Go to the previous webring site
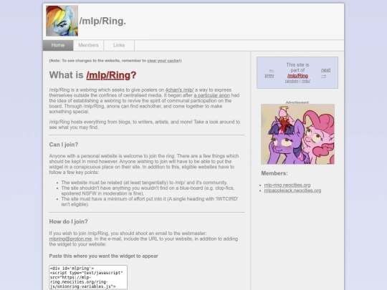This screenshot has height=290, width=387. pyautogui.click(x=269, y=73)
